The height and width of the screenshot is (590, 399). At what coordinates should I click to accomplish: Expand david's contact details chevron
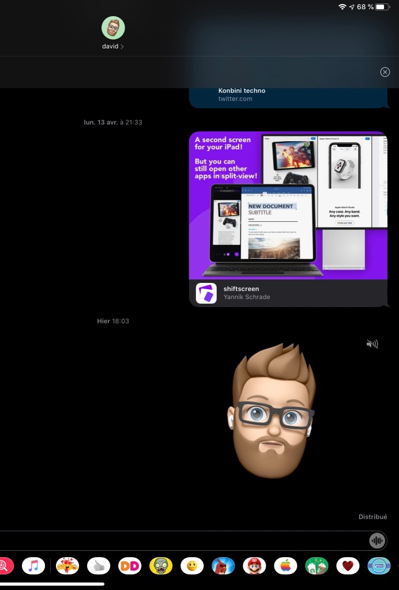pyautogui.click(x=122, y=47)
